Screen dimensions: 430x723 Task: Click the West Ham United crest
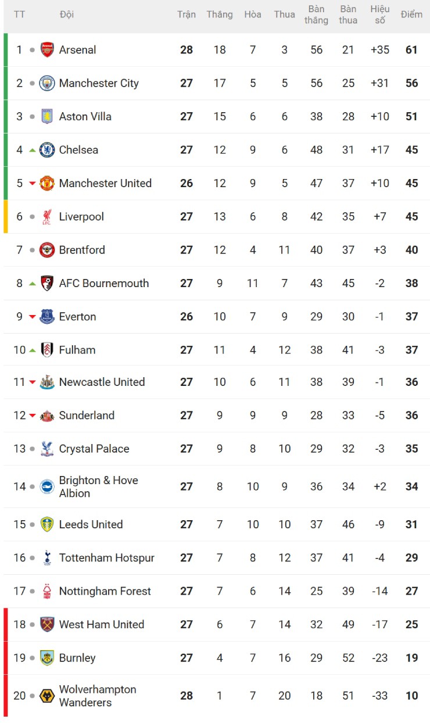pyautogui.click(x=47, y=625)
